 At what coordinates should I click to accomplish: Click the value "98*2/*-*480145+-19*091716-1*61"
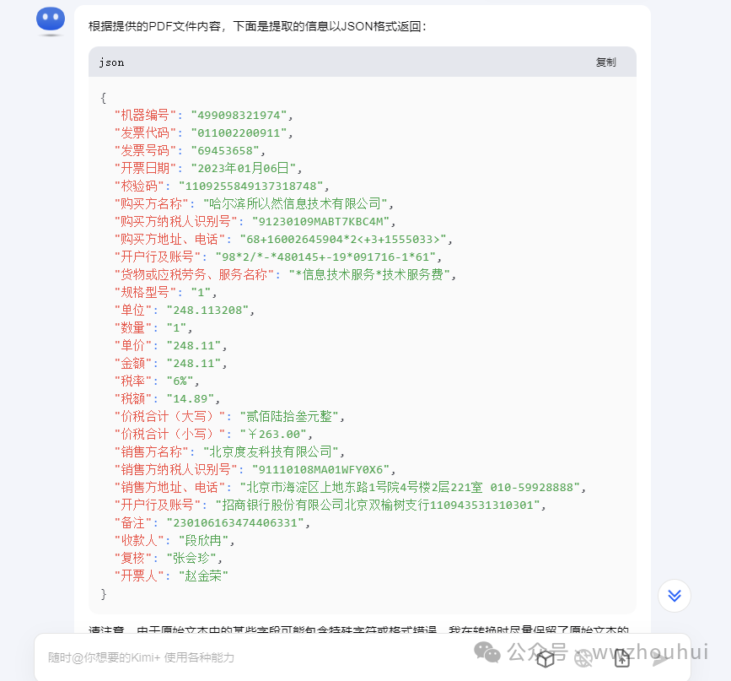[325, 257]
